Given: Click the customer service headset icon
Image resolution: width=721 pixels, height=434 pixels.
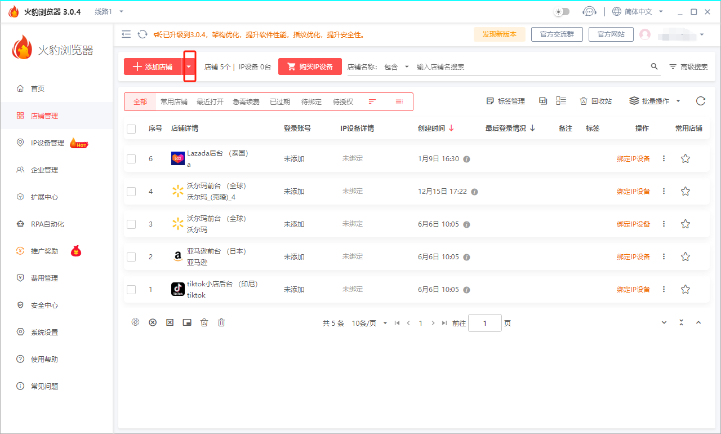Looking at the screenshot, I should pos(589,11).
